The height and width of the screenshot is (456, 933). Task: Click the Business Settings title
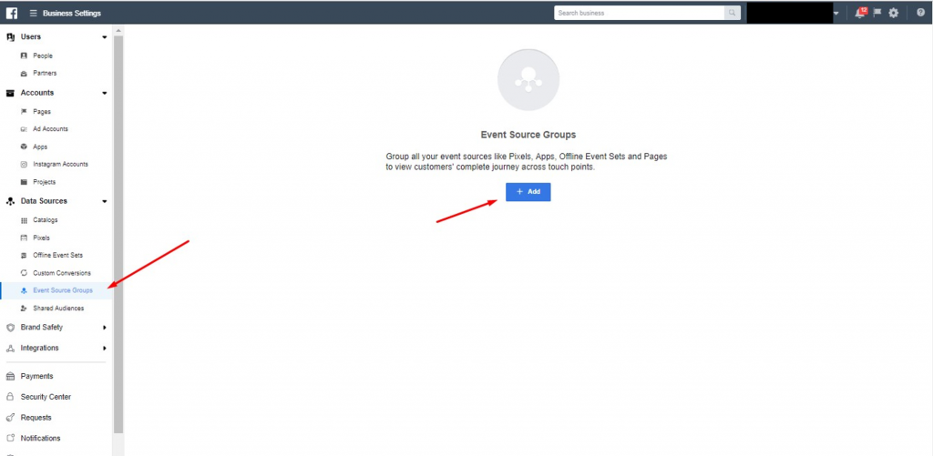[72, 13]
